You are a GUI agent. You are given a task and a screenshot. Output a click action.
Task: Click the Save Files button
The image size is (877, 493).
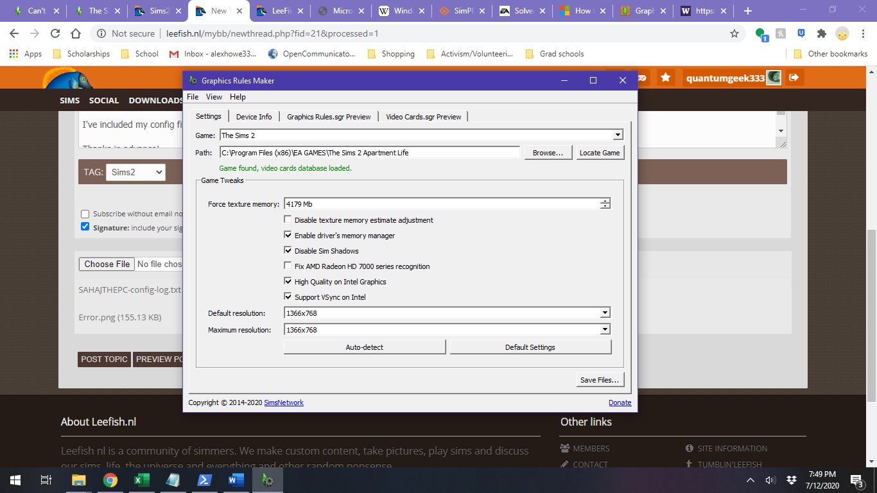click(600, 380)
